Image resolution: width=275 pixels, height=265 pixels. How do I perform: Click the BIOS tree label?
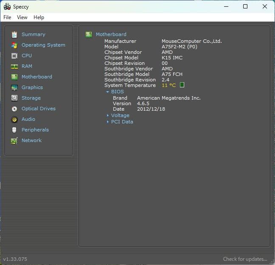point(117,92)
